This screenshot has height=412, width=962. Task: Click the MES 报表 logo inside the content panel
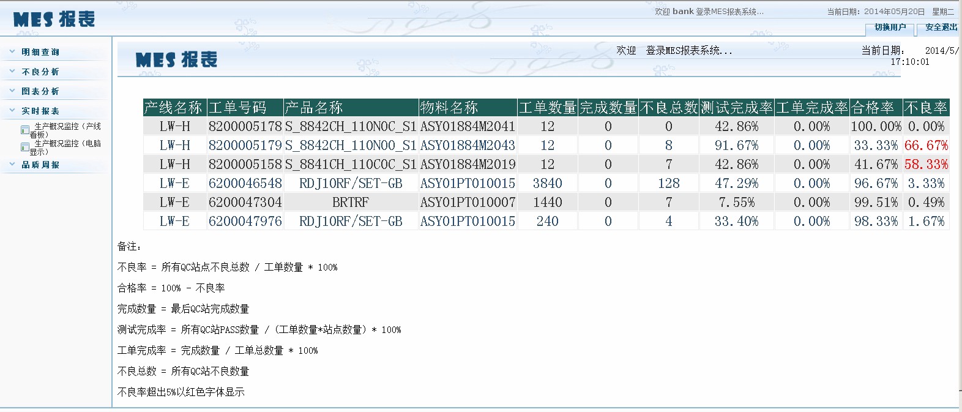pos(176,59)
